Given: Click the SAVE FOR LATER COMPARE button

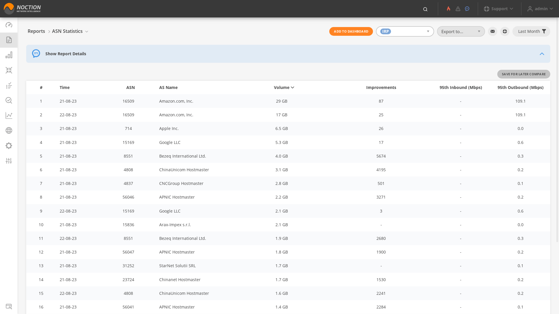Looking at the screenshot, I should 524,74.
